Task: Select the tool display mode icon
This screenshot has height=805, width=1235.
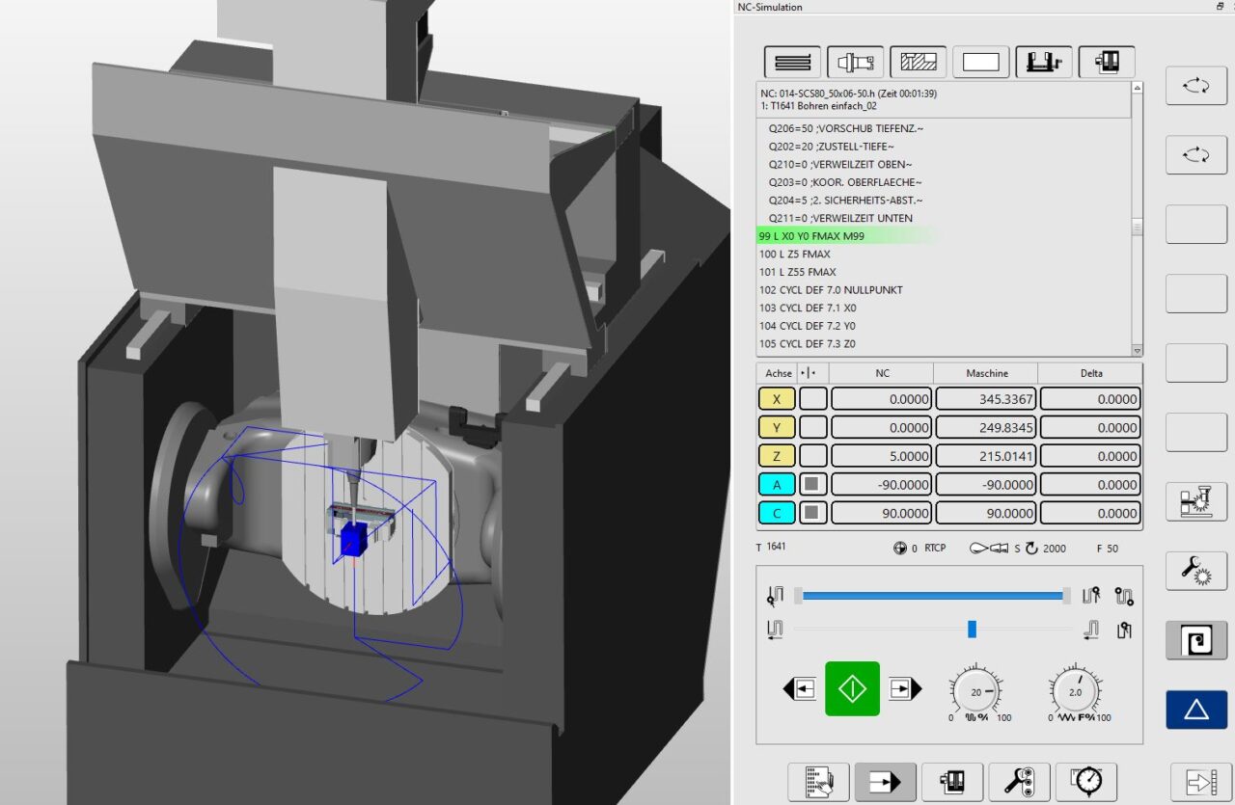Action: pyautogui.click(x=854, y=62)
